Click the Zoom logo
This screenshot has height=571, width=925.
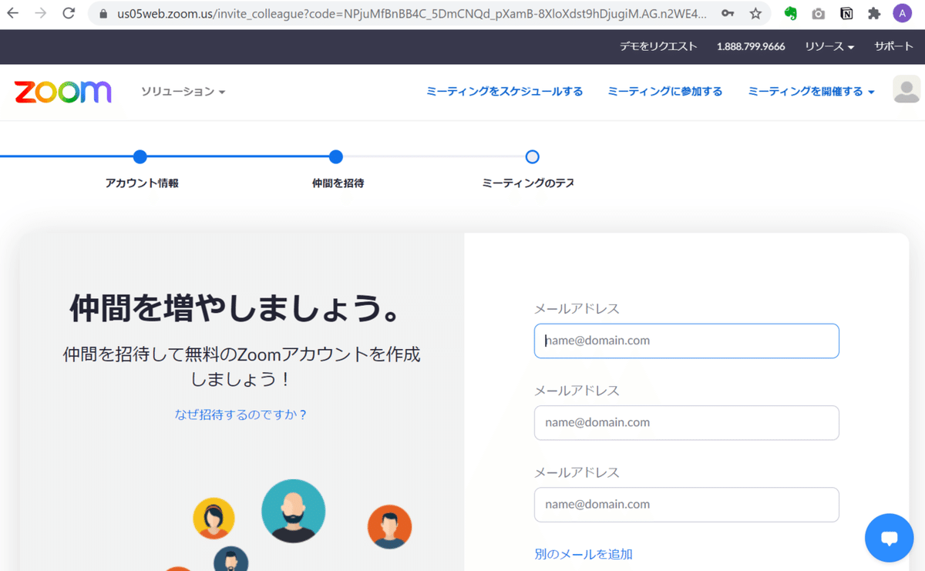pos(62,92)
